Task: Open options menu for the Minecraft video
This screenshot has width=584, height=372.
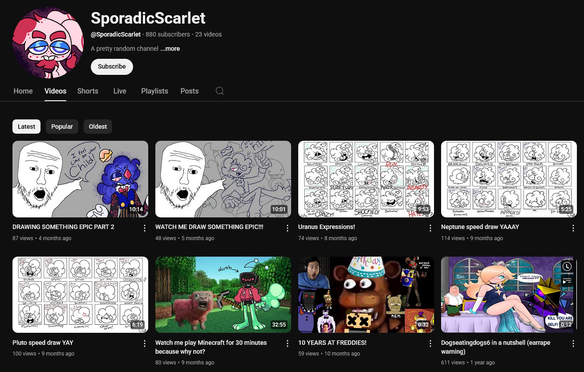Action: 288,343
